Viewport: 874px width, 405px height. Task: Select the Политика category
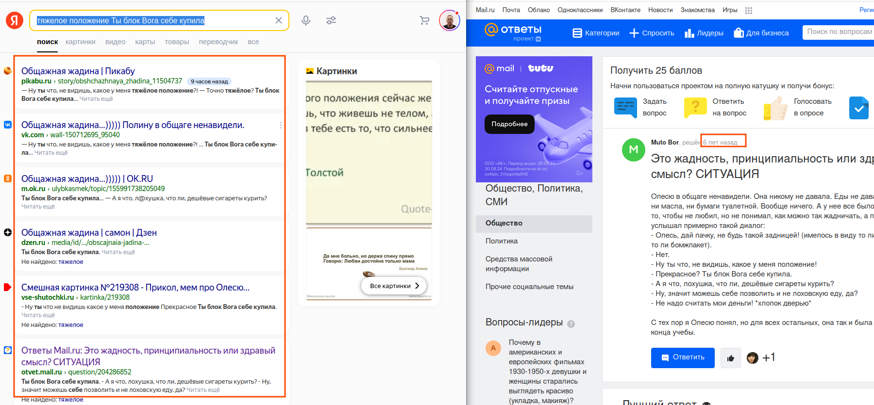coord(502,241)
